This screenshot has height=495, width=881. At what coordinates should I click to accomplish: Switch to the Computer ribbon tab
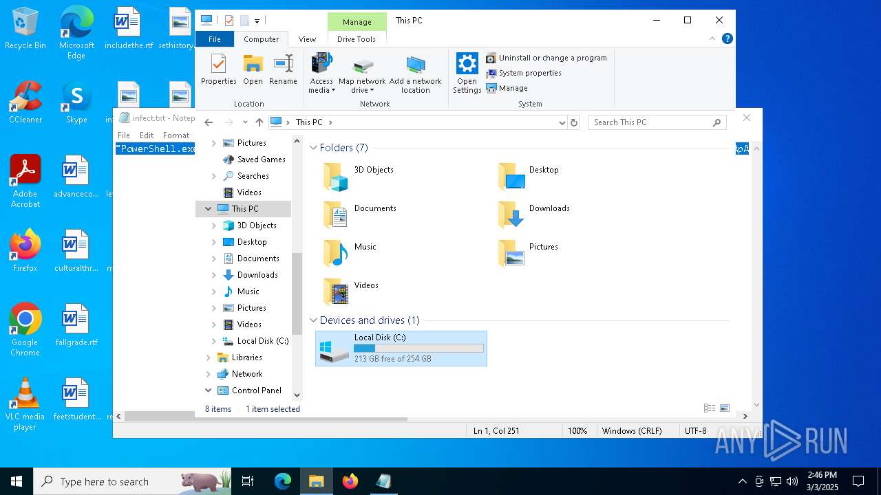pos(262,39)
